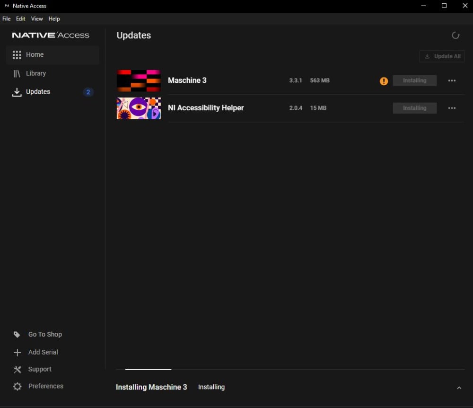The width and height of the screenshot is (473, 408).
Task: Click the Add Serial plus icon
Action: point(17,353)
